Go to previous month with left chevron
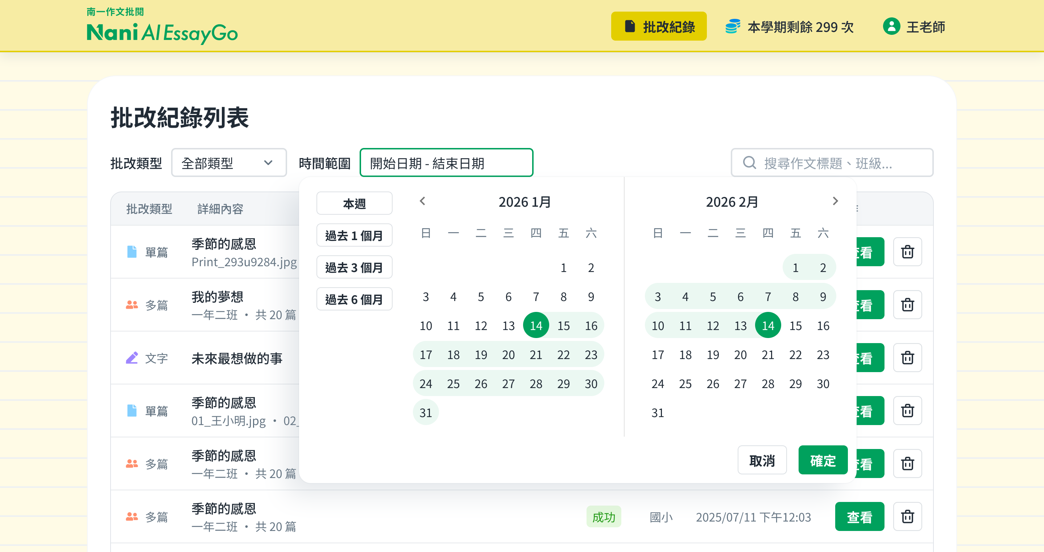 pyautogui.click(x=422, y=201)
